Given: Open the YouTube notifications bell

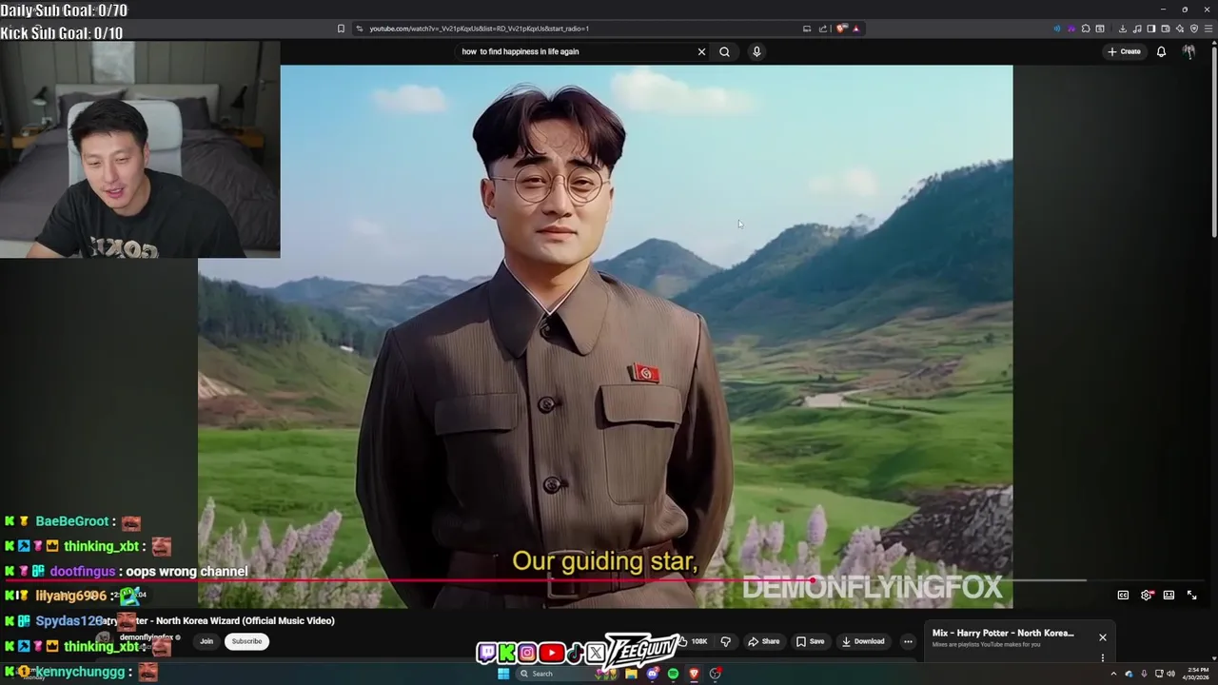Looking at the screenshot, I should pos(1161,51).
